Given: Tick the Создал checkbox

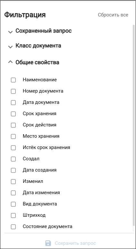Looking at the screenshot, I should pos(13,159).
